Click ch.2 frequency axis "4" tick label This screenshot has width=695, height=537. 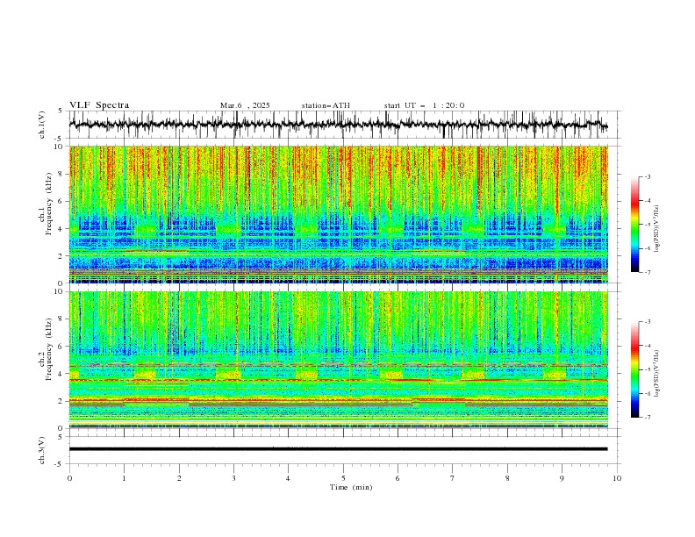point(61,375)
